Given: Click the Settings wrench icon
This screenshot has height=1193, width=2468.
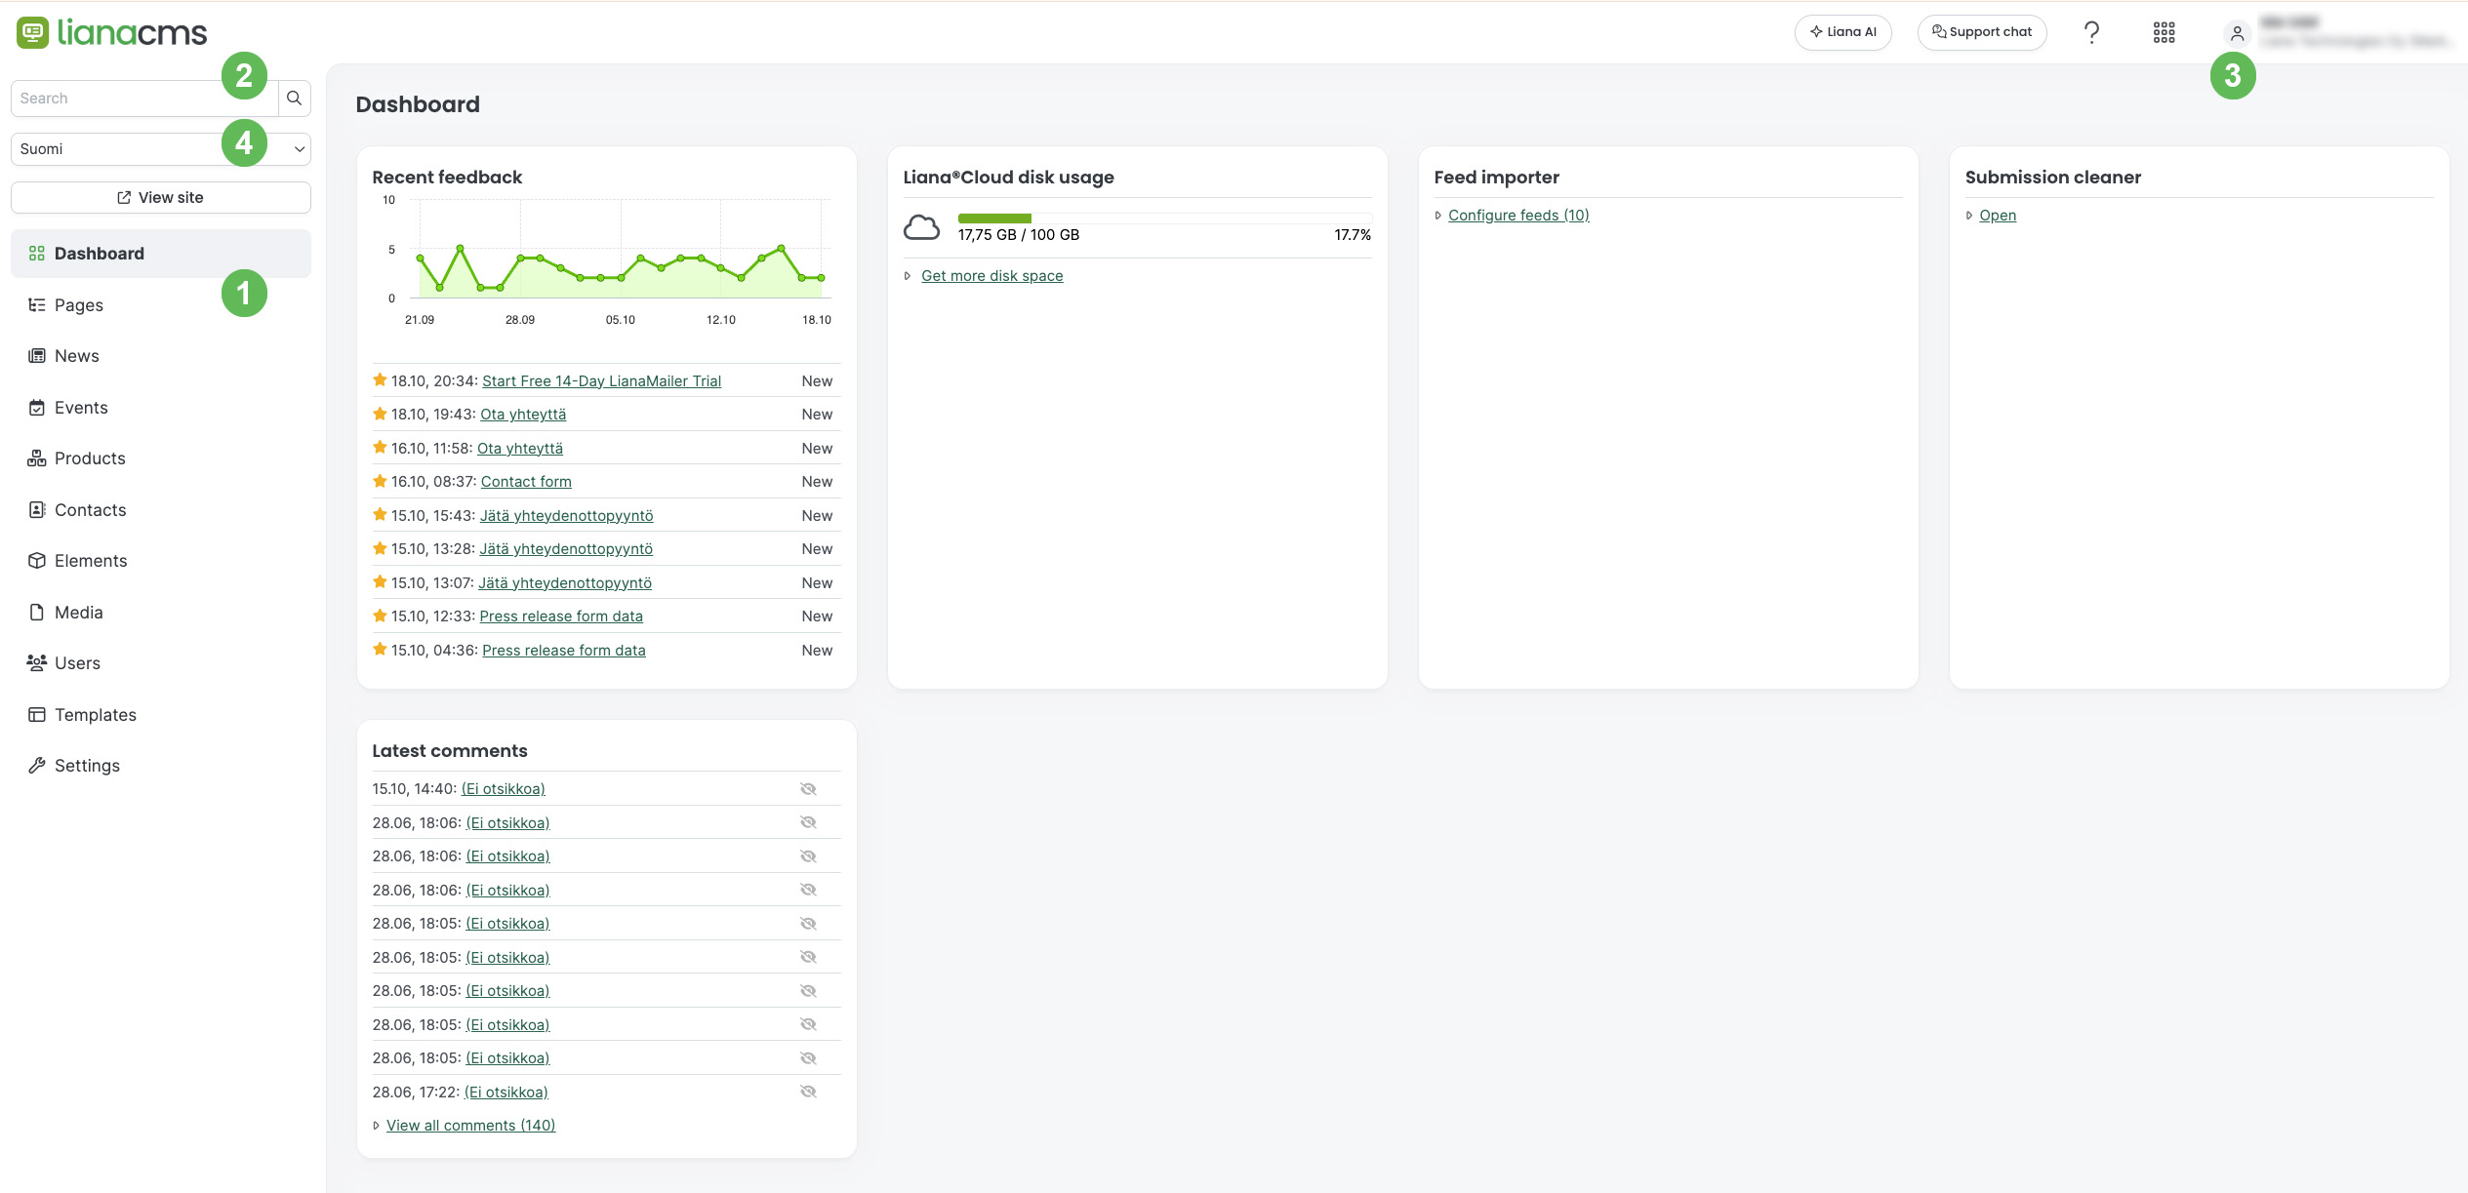Looking at the screenshot, I should pyautogui.click(x=37, y=766).
